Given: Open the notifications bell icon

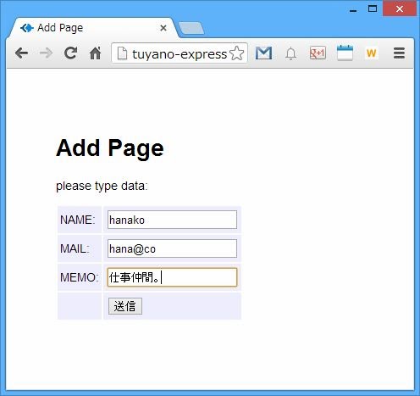Looking at the screenshot, I should pos(290,53).
